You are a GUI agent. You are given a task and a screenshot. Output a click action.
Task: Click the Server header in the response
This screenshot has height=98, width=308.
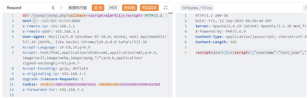point(202,26)
